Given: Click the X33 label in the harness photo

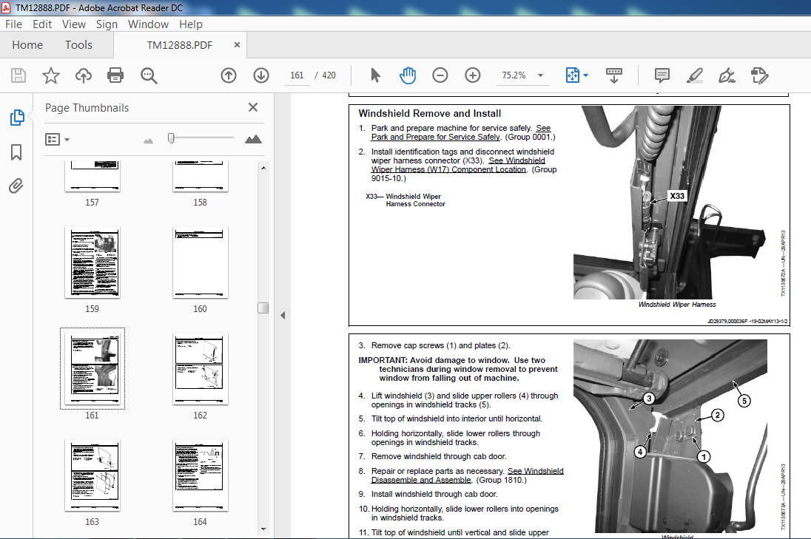Looking at the screenshot, I should click(x=677, y=196).
